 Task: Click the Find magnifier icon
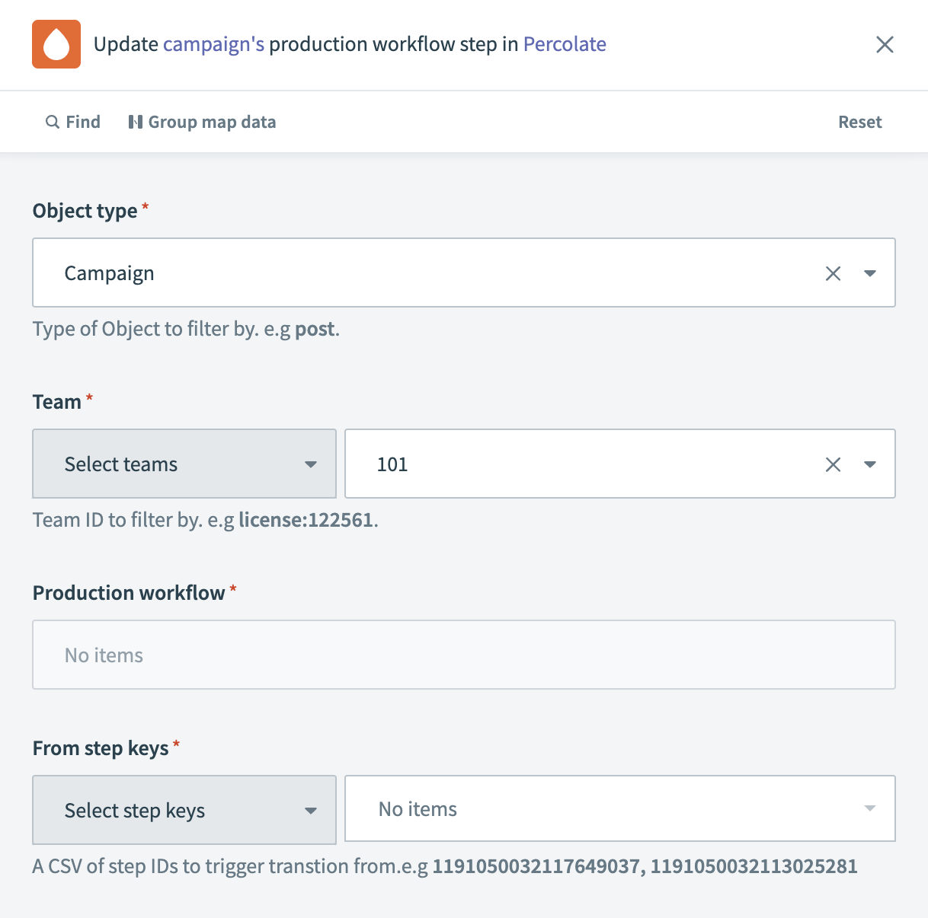pyautogui.click(x=52, y=122)
